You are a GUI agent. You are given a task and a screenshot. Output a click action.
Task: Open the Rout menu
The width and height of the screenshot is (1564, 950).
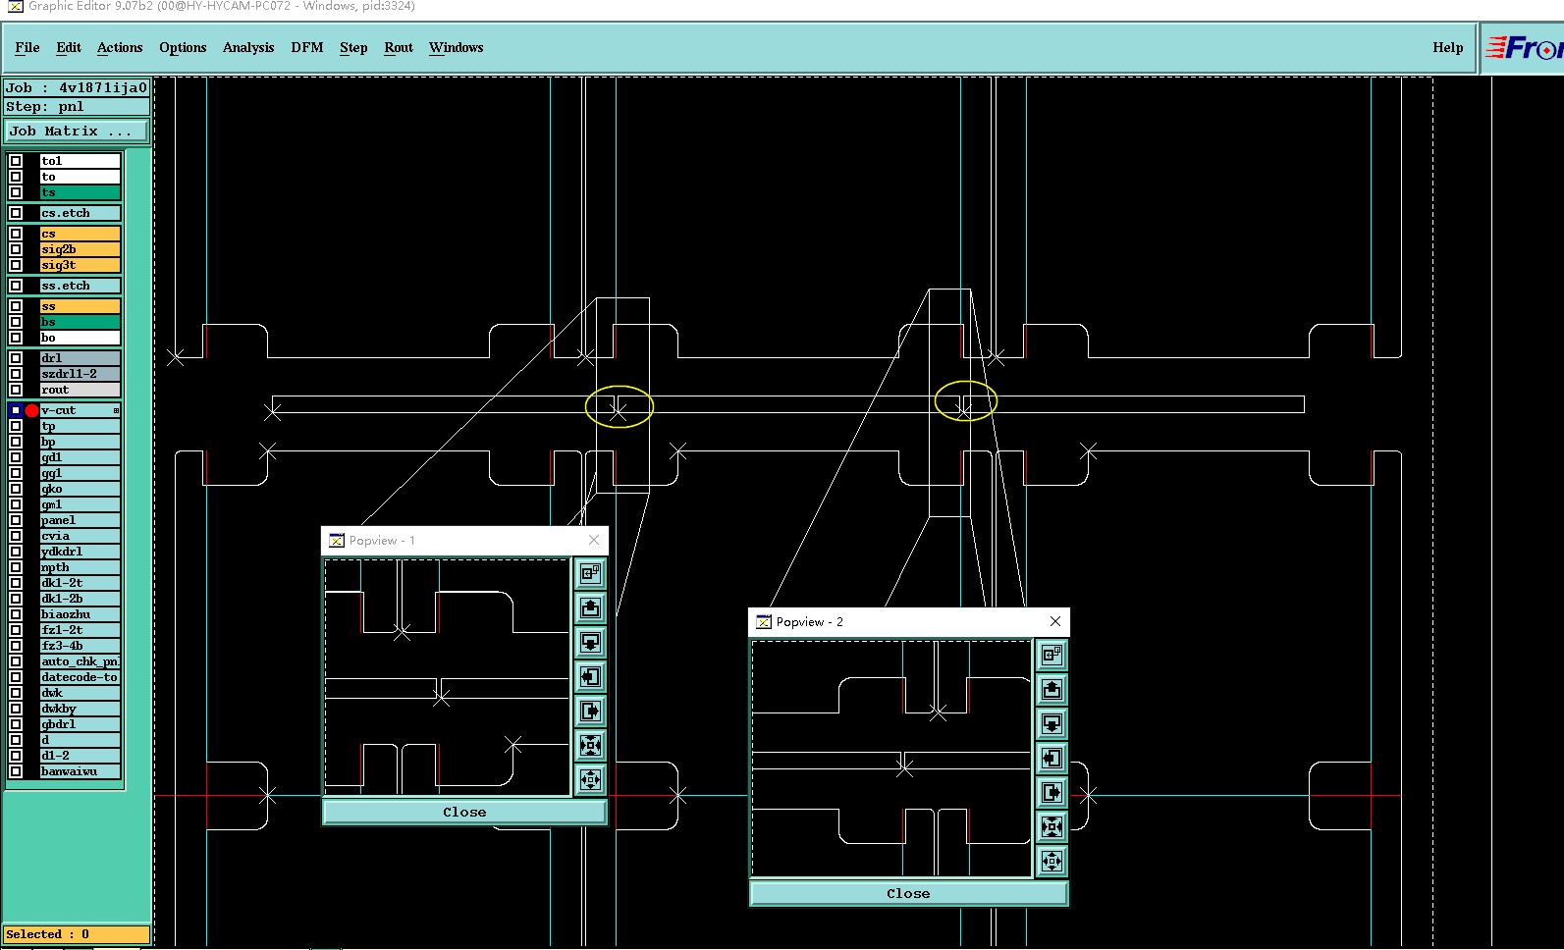click(399, 47)
